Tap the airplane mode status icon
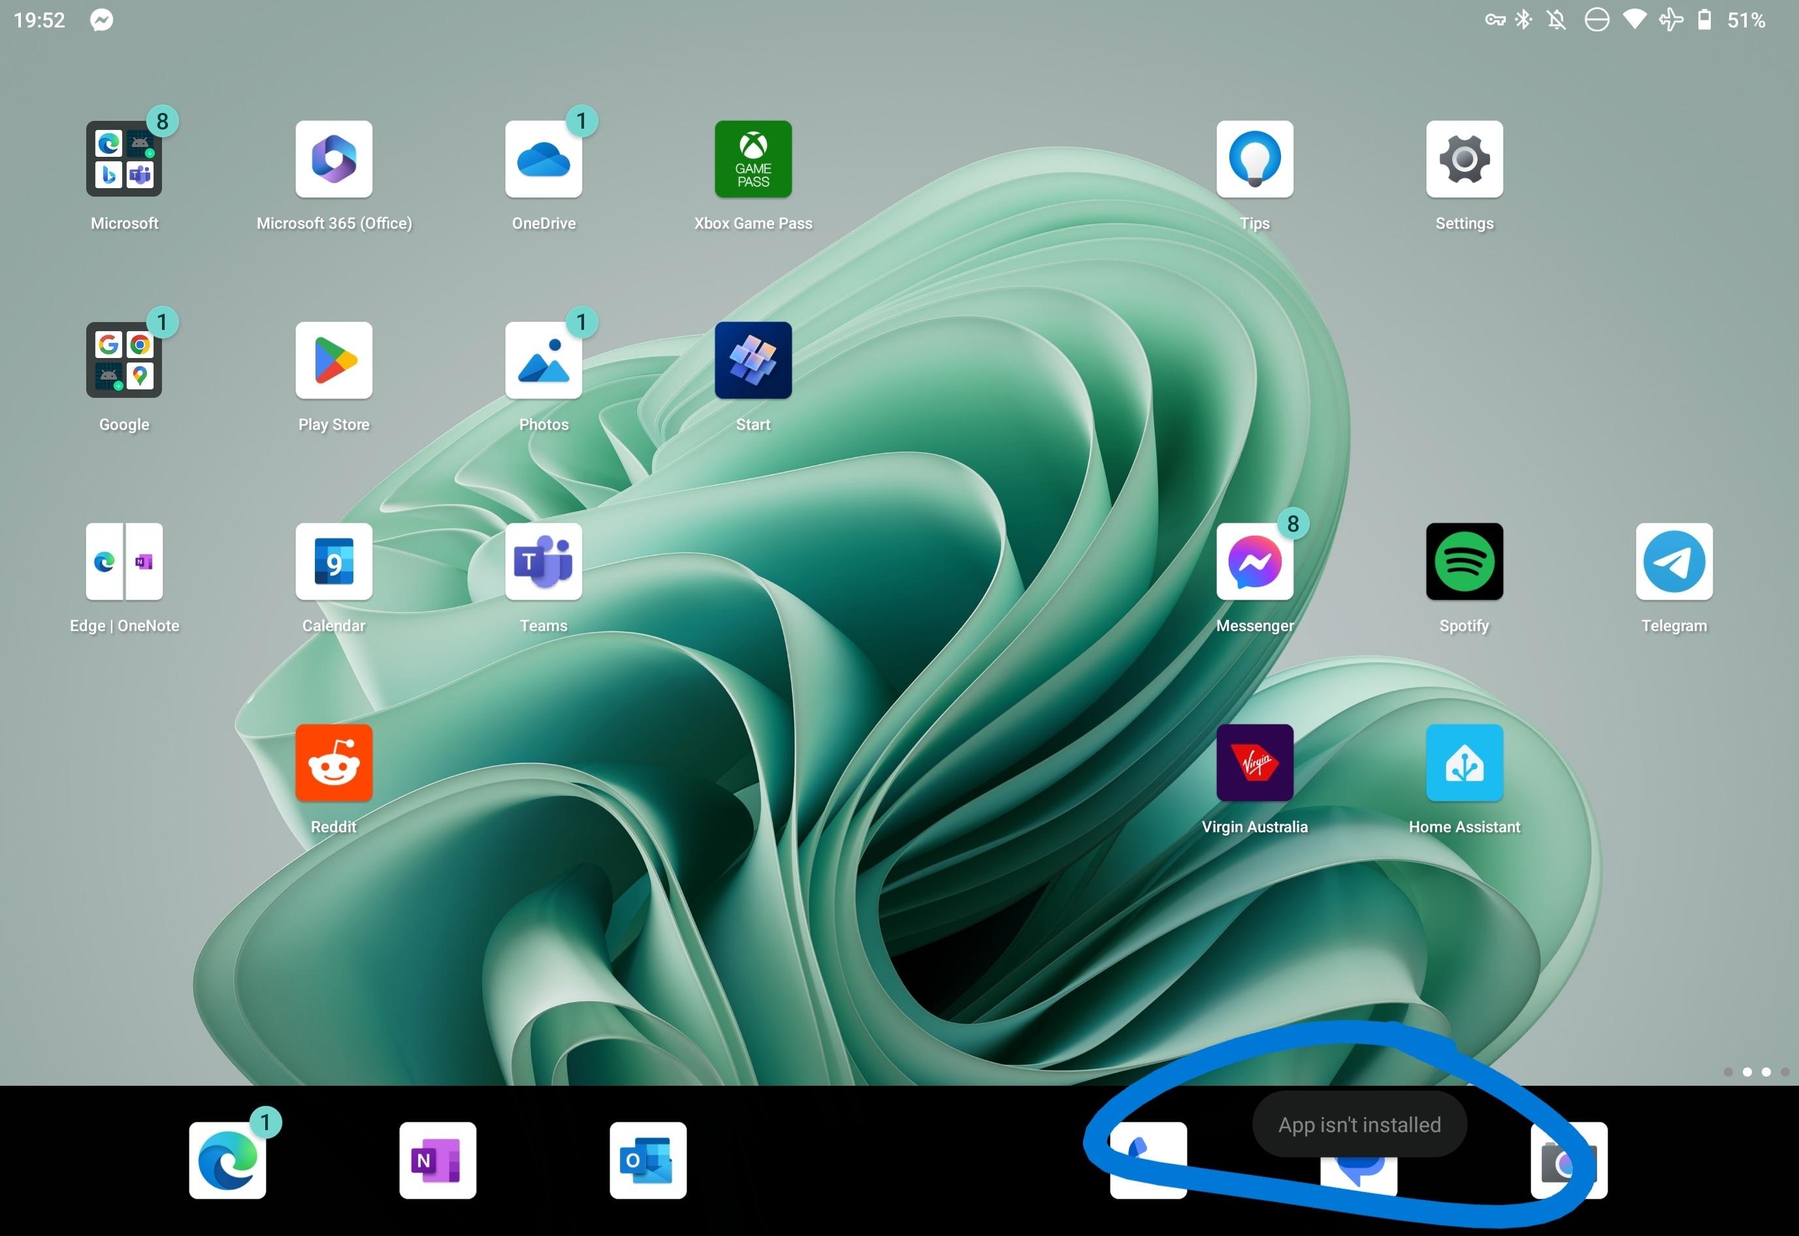This screenshot has width=1799, height=1236. tap(1670, 20)
